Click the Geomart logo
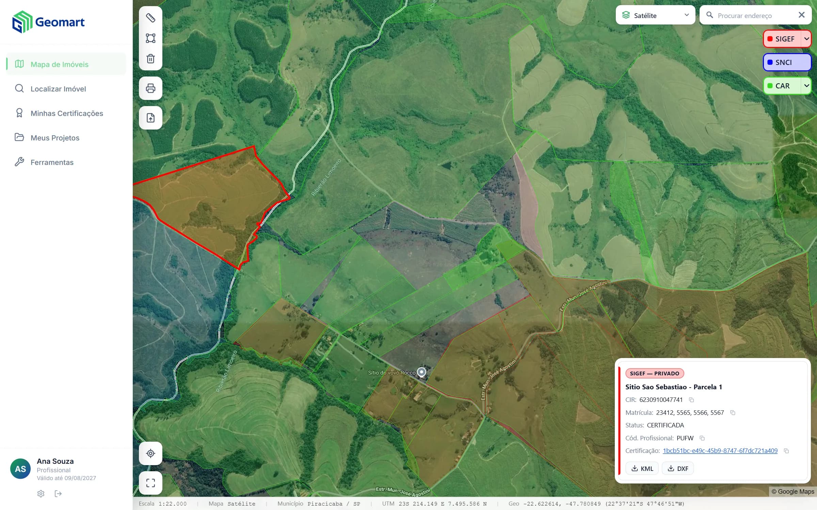Viewport: 817px width, 510px height. pos(48,22)
